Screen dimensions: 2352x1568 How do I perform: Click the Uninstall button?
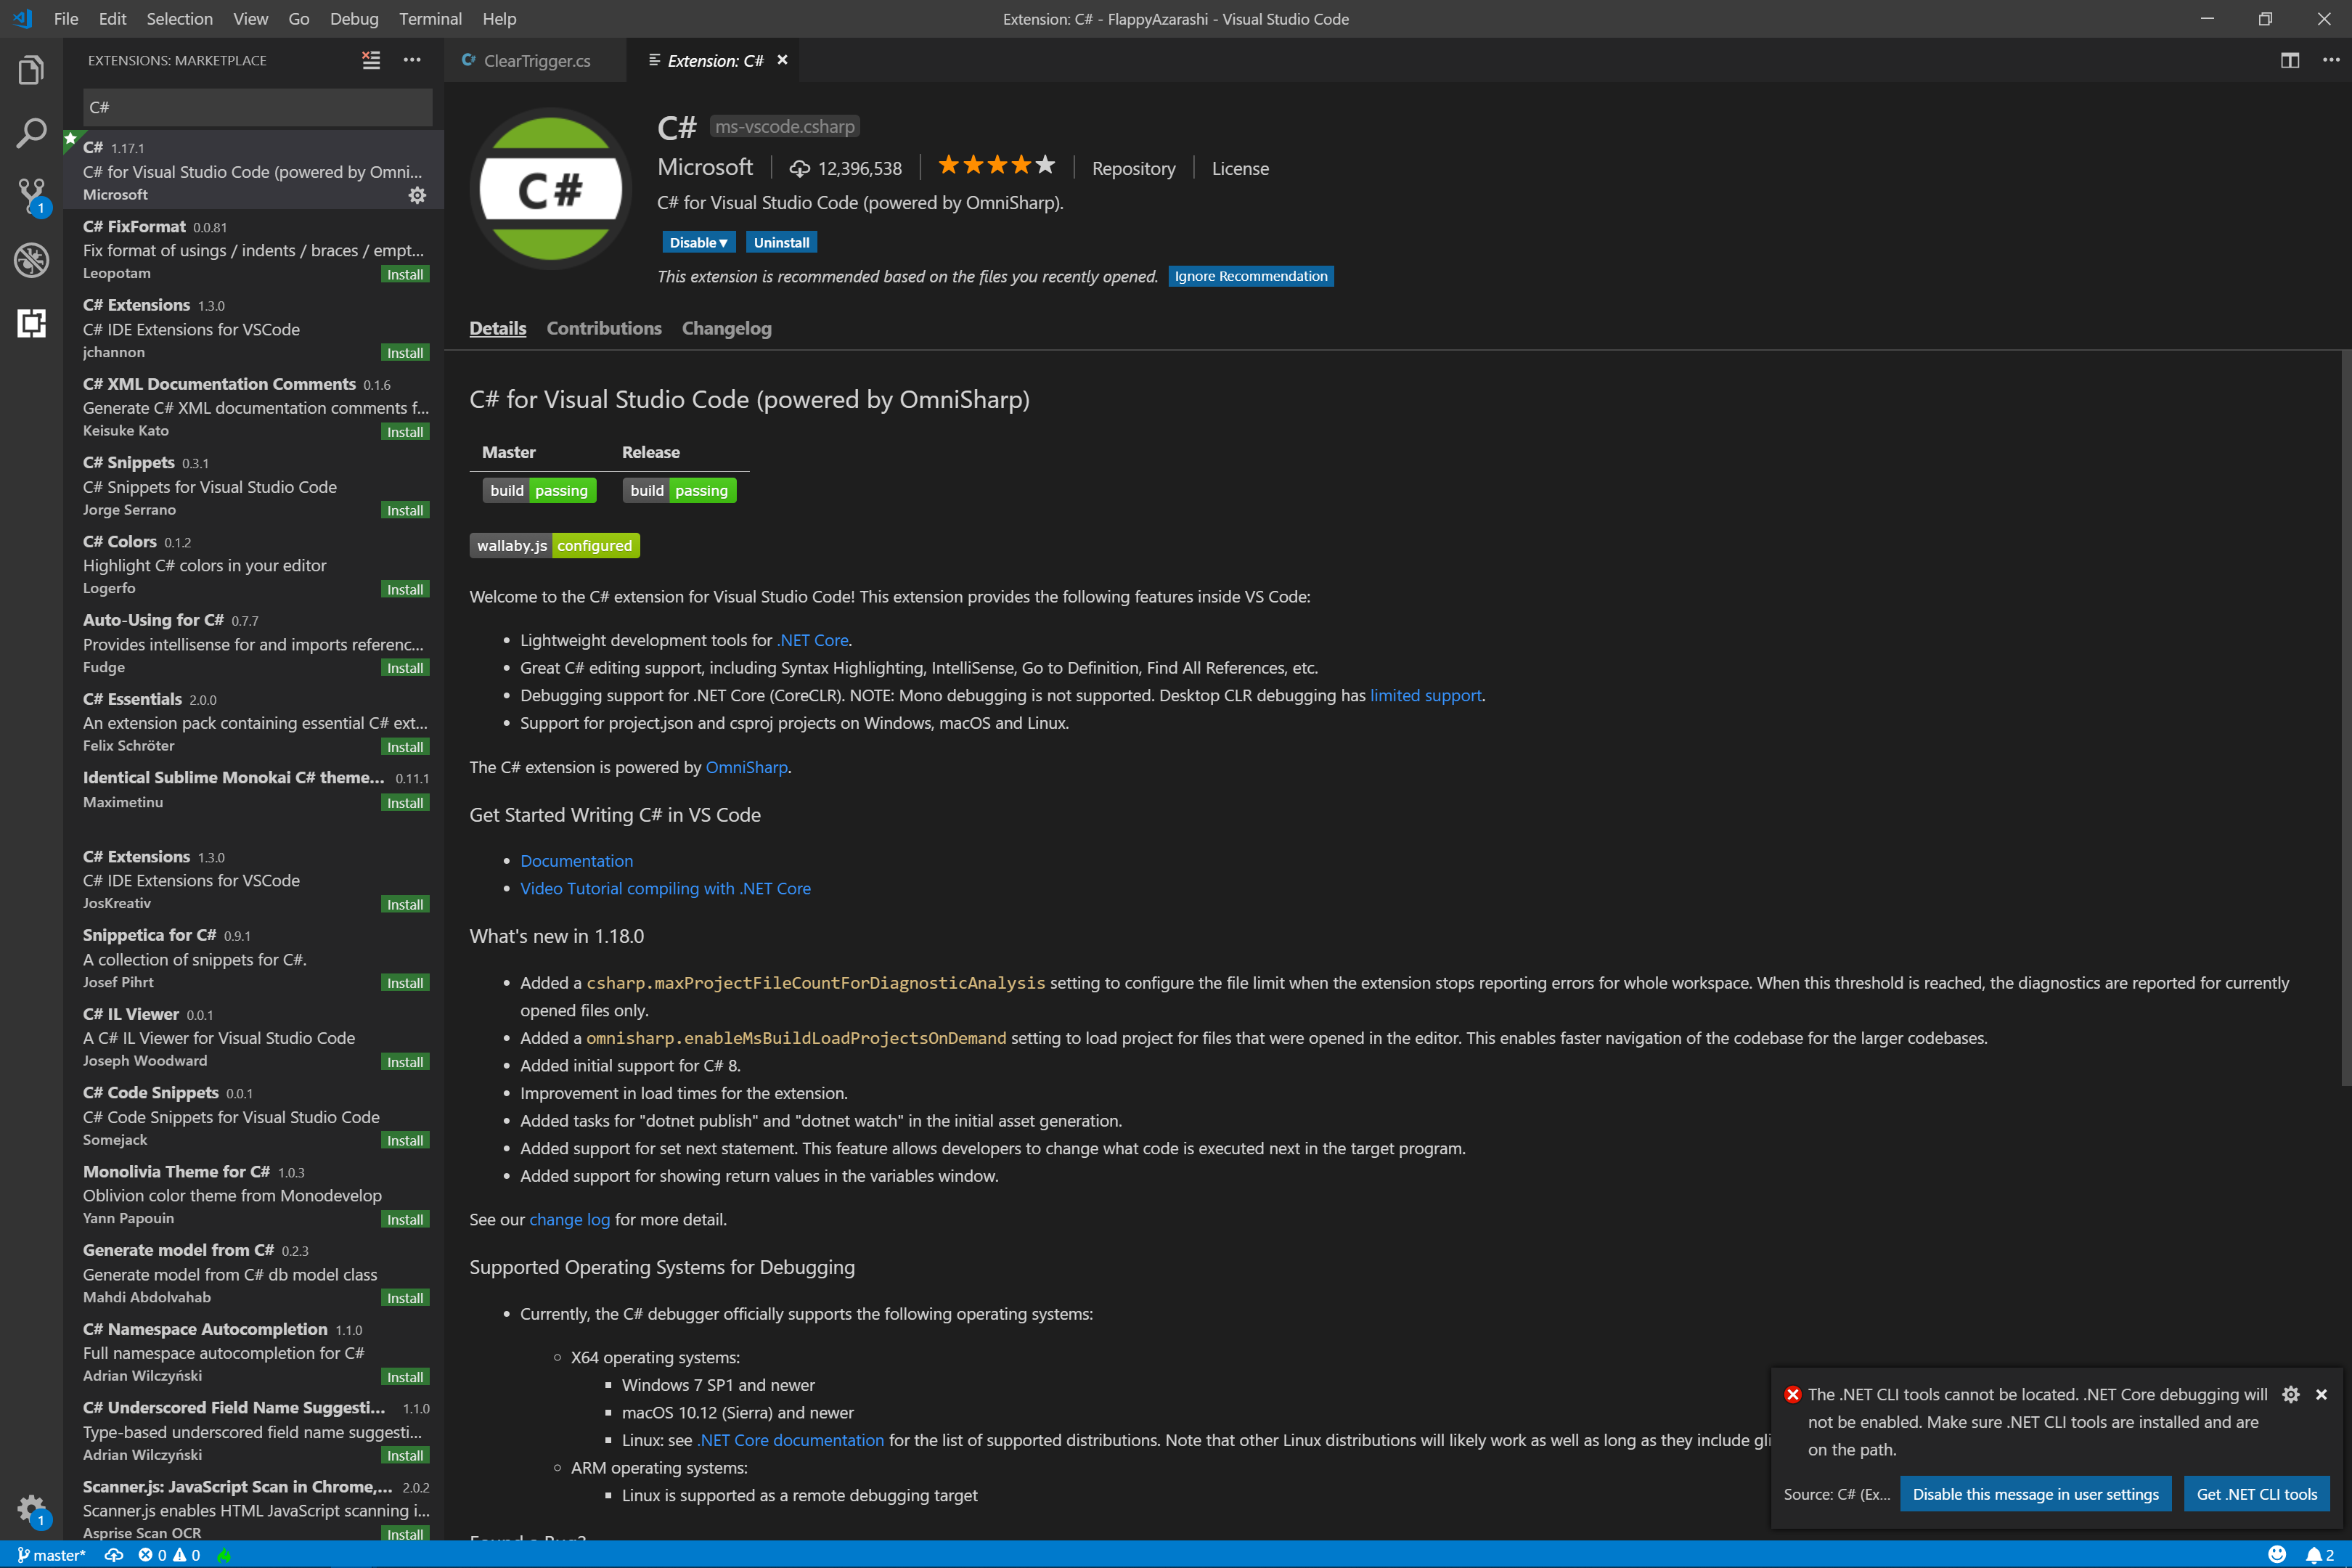[x=781, y=242]
